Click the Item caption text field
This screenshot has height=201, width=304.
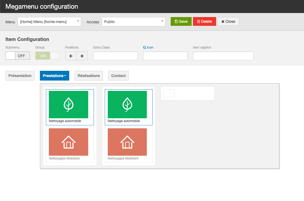pos(223,56)
